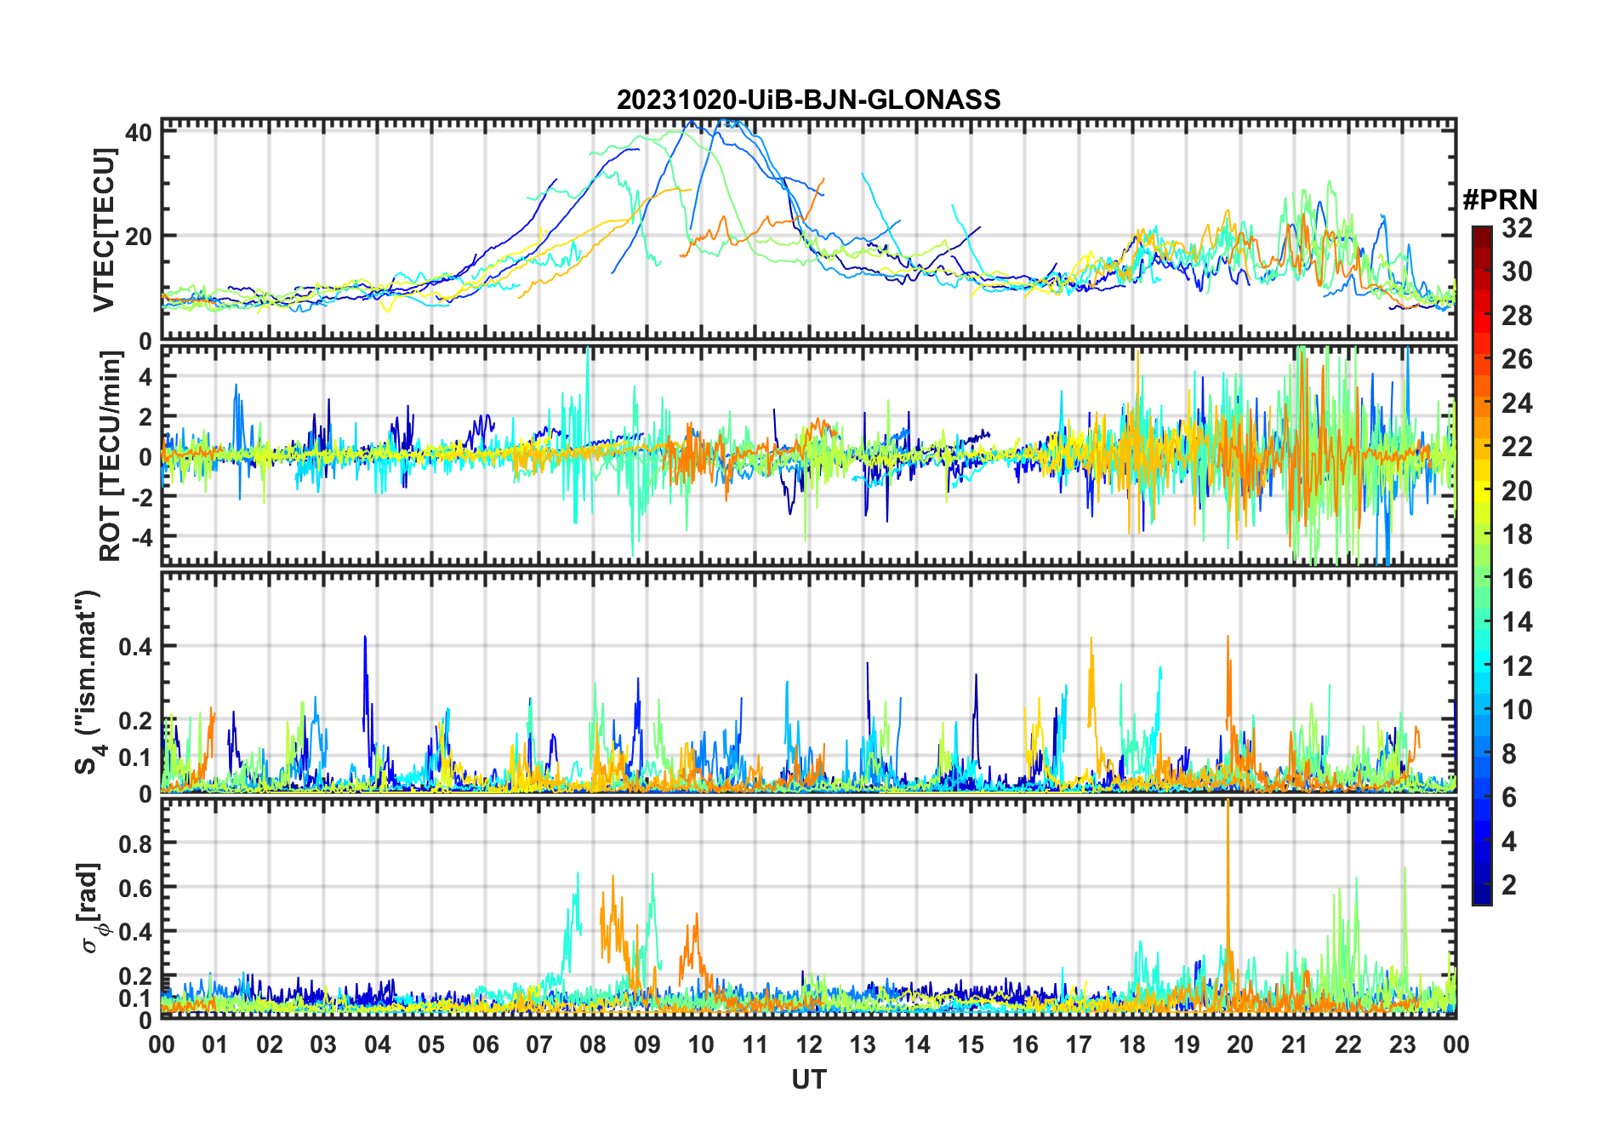Click the 01 hour label on UT axis

click(215, 1044)
